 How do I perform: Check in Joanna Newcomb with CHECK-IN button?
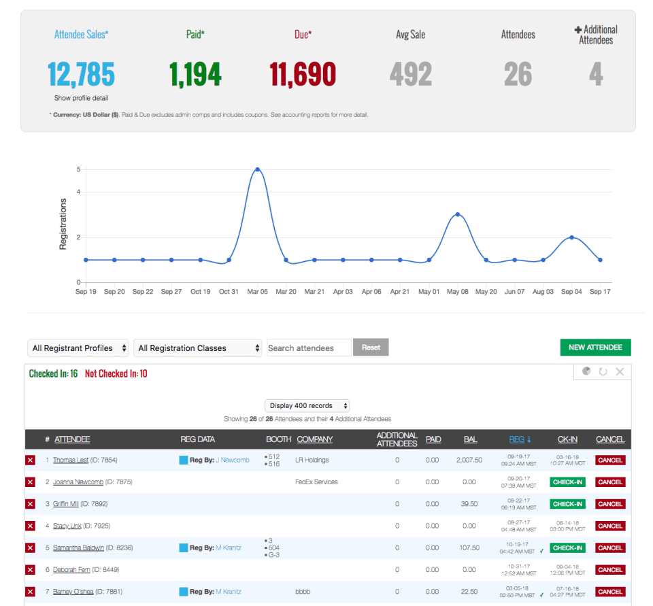pyautogui.click(x=568, y=482)
